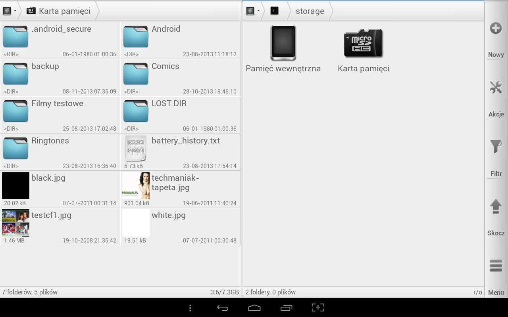
Task: Tap the screenshot capture icon in navigation bar
Action: point(317,307)
